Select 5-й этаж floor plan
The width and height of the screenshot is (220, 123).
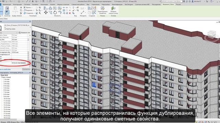tap(7, 88)
